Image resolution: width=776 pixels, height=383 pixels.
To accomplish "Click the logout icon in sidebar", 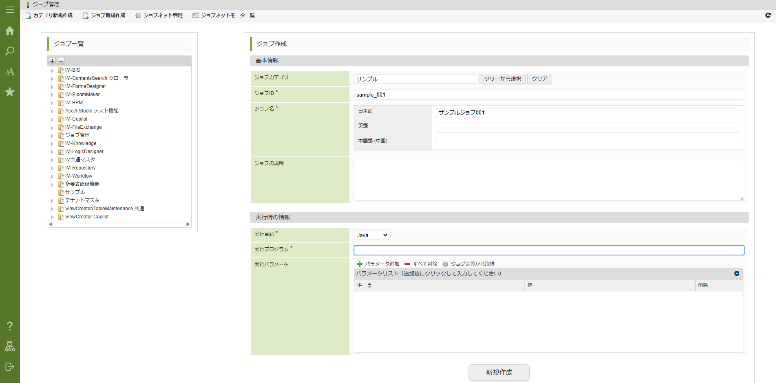I will 10,367.
